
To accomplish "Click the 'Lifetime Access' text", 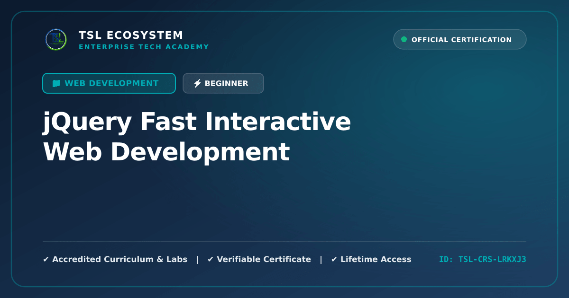I will pyautogui.click(x=376, y=259).
